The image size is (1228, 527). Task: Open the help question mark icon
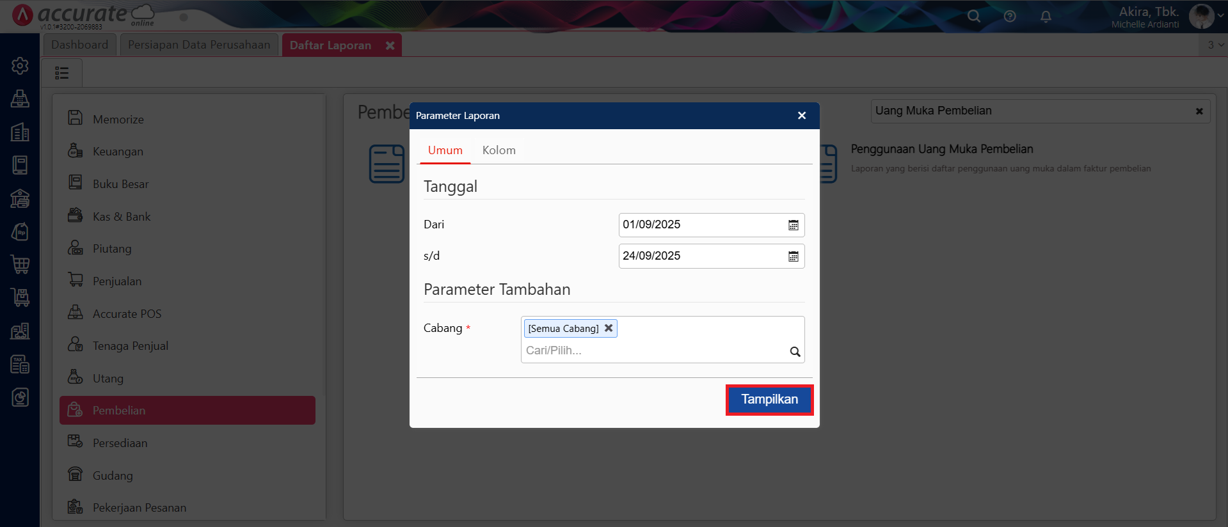1010,17
